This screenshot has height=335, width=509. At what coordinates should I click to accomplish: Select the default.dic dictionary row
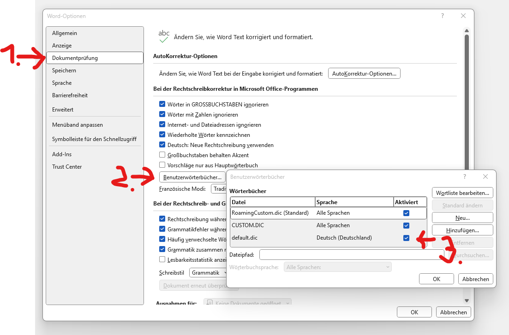[x=328, y=238]
